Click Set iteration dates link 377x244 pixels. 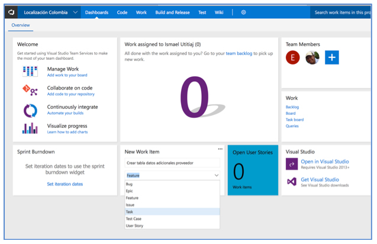(x=65, y=184)
